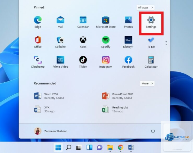Screen dimensions: 193x153
Task: Click the Windows Start button on taskbar
Action: 58,147
